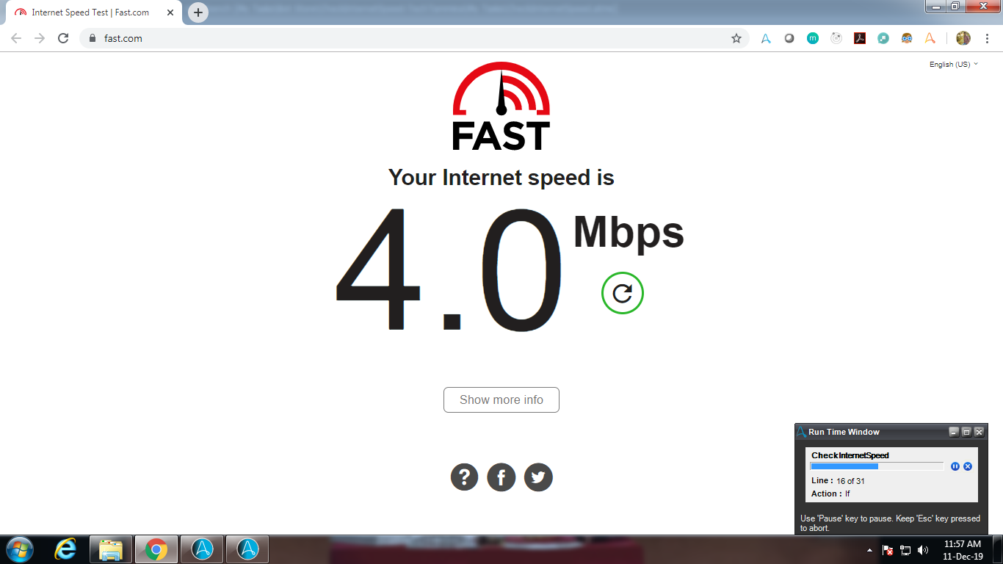This screenshot has width=1003, height=564.
Task: Share via the Twitter icon
Action: [x=538, y=477]
